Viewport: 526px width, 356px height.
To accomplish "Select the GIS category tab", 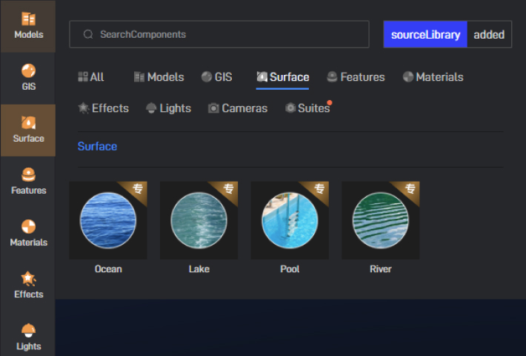I will pyautogui.click(x=217, y=77).
